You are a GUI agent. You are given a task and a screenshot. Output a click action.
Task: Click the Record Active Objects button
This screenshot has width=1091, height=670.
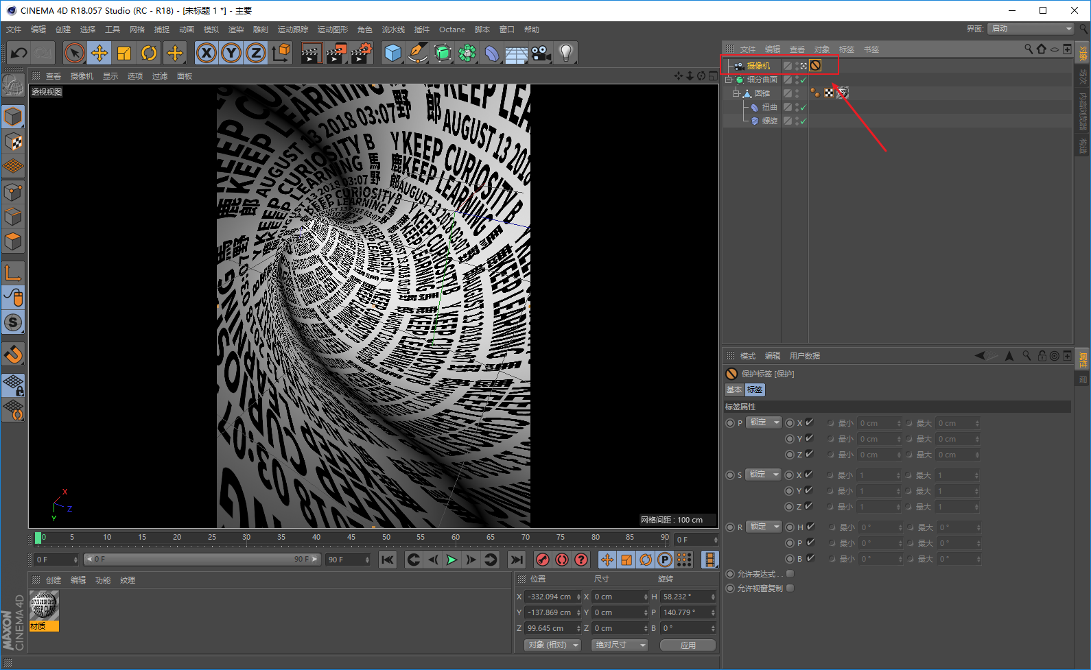(x=542, y=560)
